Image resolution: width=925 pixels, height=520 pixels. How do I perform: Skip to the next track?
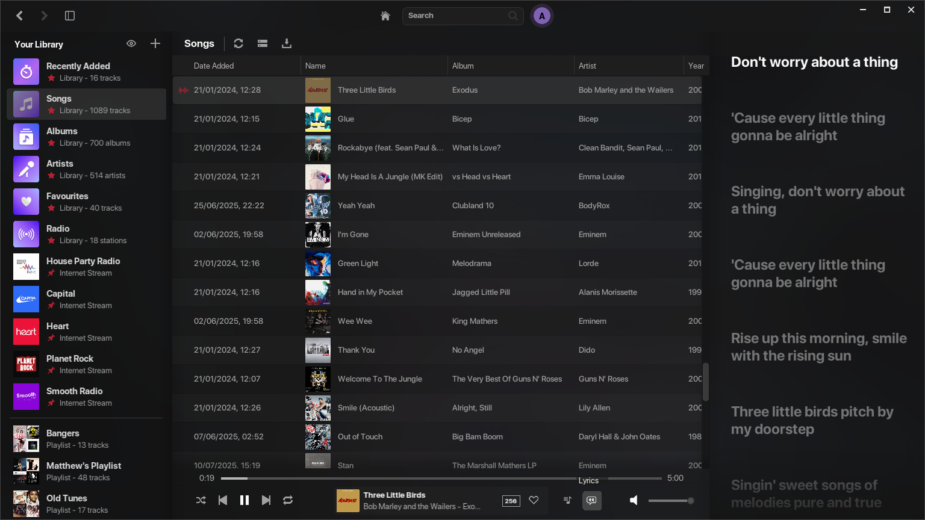266,500
